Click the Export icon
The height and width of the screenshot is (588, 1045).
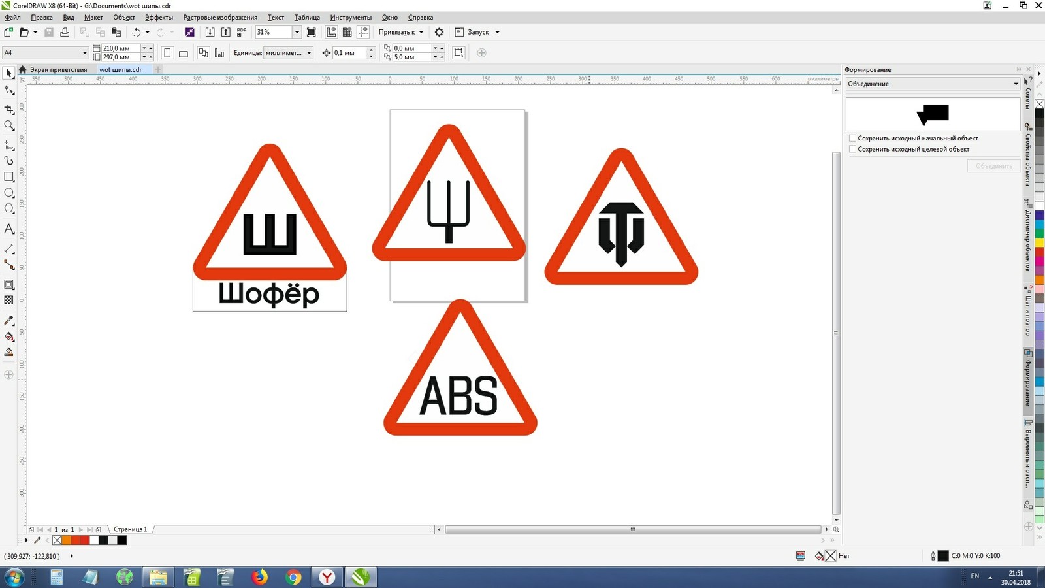[x=225, y=32]
